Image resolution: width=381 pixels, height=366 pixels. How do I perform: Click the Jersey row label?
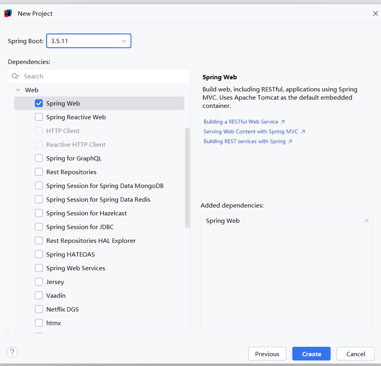[55, 282]
